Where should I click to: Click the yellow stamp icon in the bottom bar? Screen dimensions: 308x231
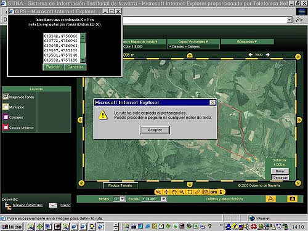pos(271,199)
